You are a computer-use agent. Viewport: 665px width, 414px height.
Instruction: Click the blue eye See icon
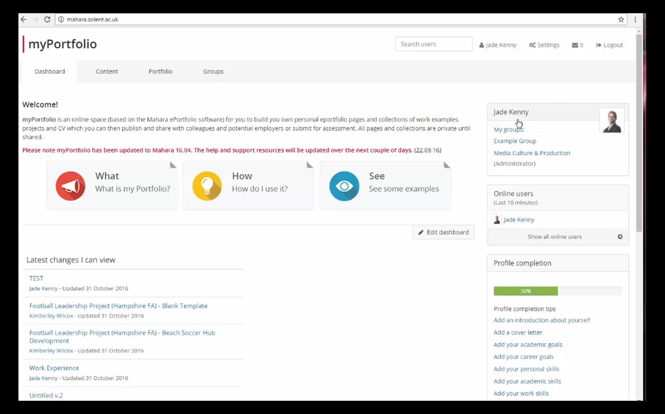[344, 186]
